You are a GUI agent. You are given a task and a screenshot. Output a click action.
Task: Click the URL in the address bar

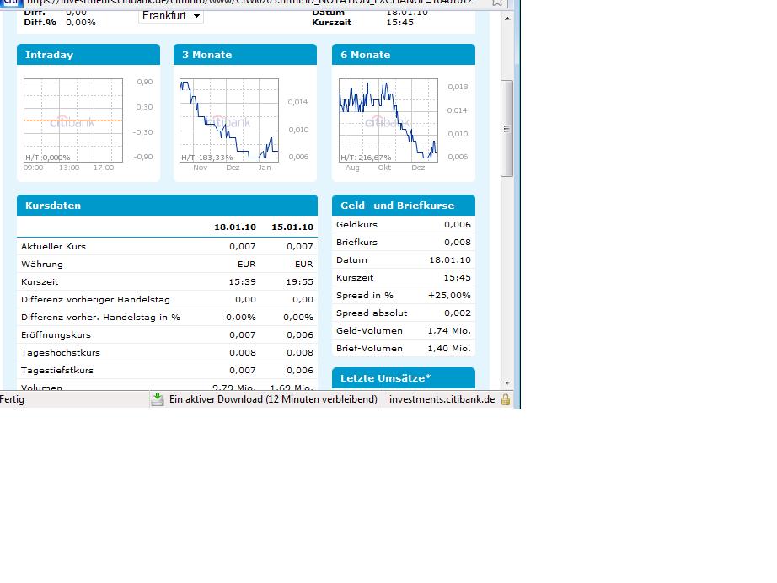pos(249,3)
